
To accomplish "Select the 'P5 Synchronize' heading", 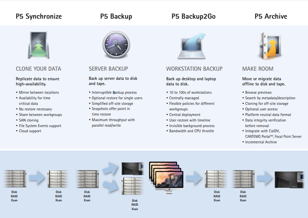I will [39, 16].
